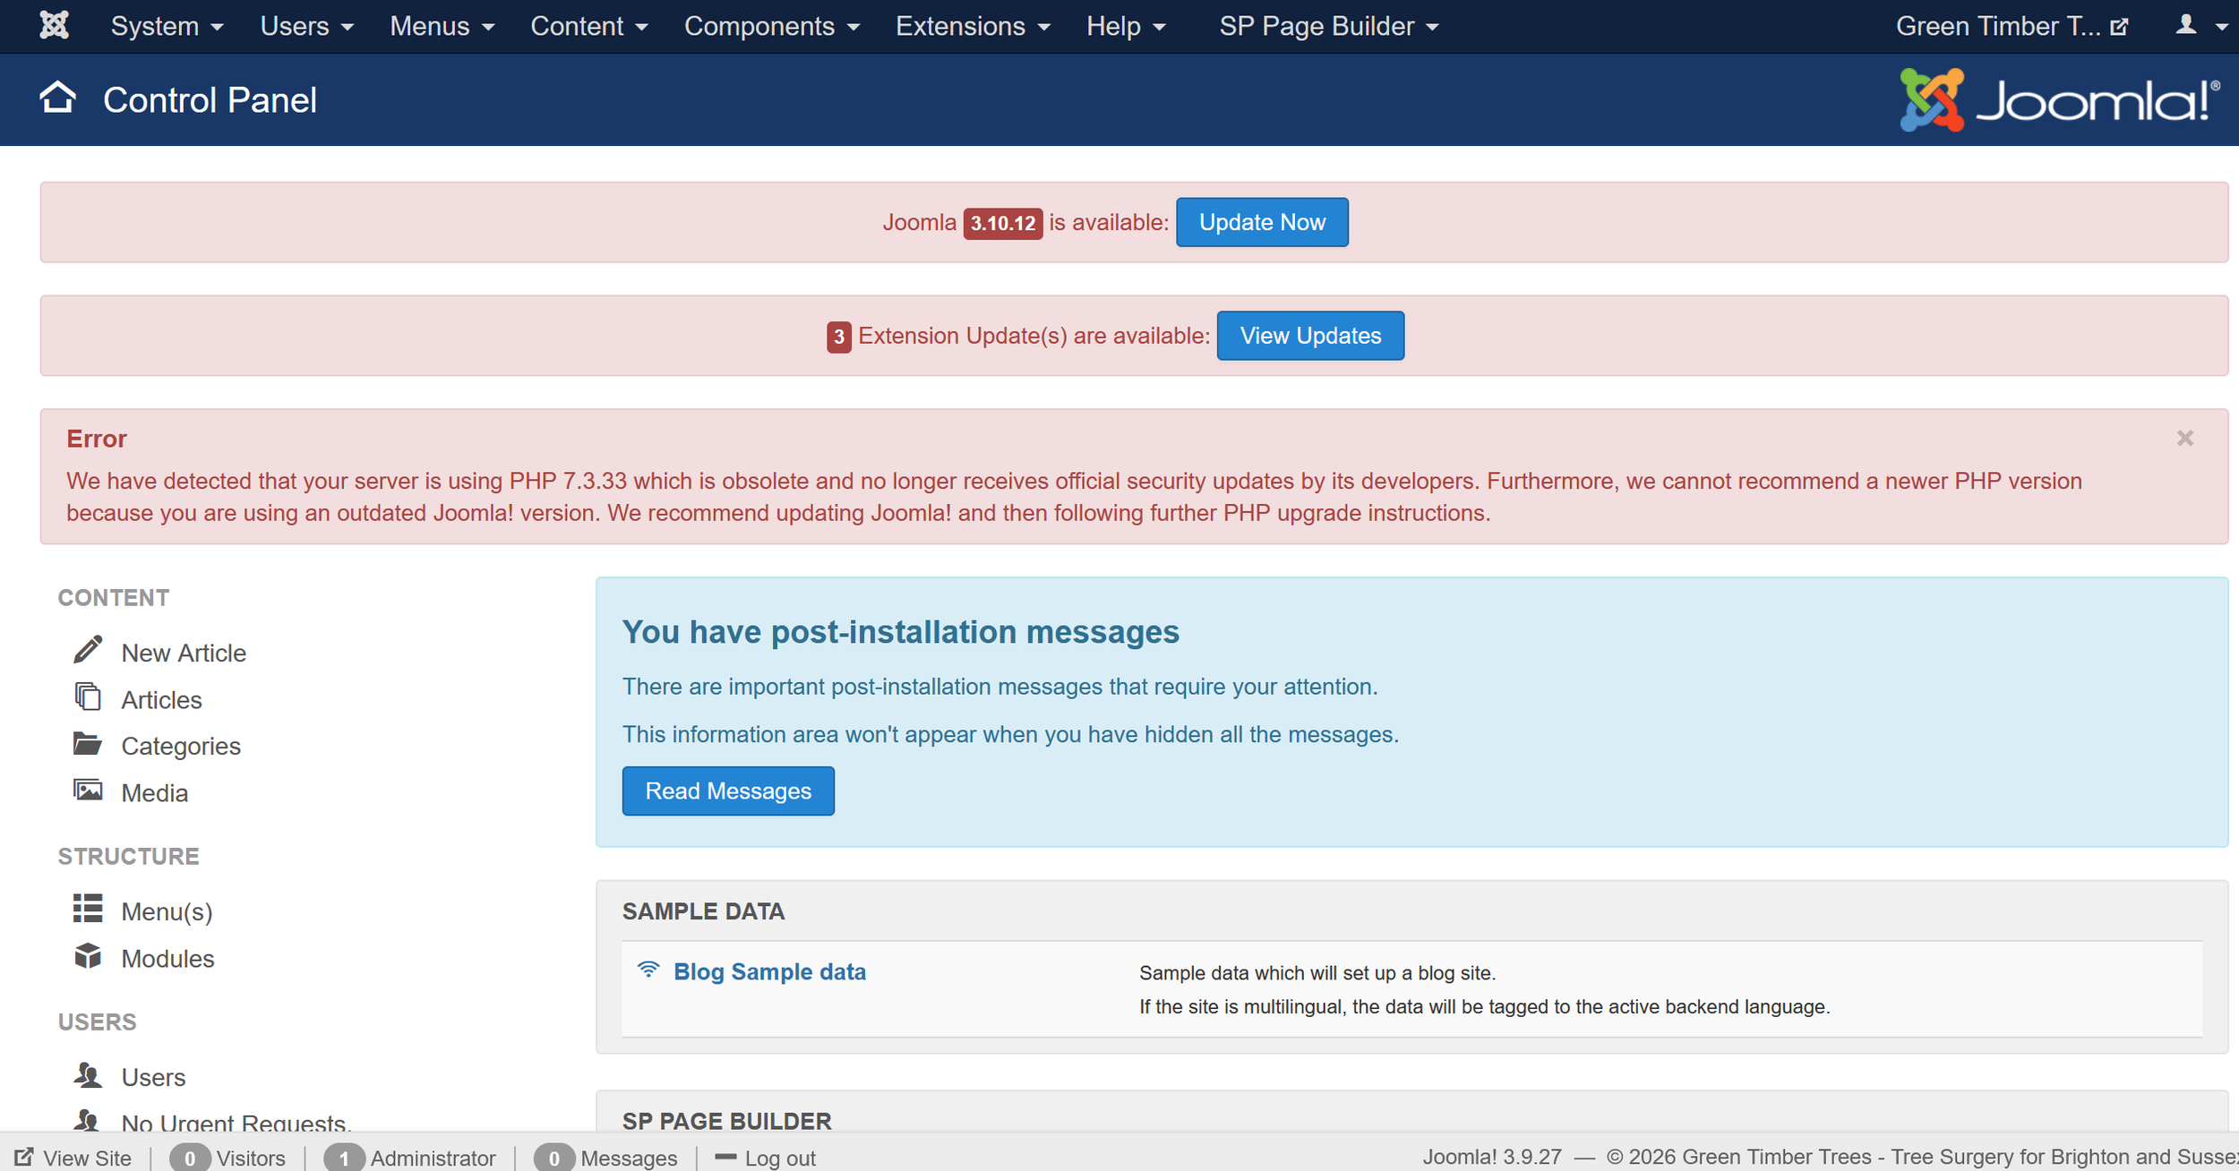Viewport: 2239px width, 1171px height.
Task: Click the Users person icon in sidebar
Action: 88,1074
